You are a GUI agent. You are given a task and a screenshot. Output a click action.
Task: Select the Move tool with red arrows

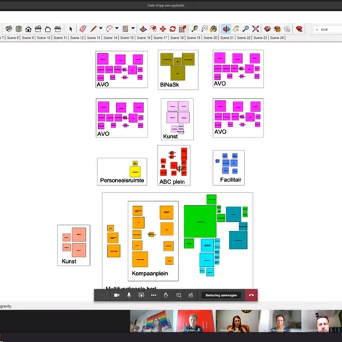pyautogui.click(x=163, y=29)
